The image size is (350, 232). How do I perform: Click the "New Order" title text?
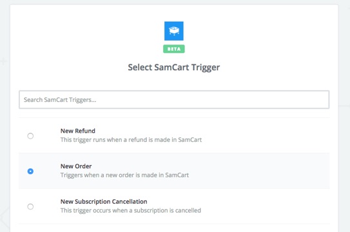76,166
